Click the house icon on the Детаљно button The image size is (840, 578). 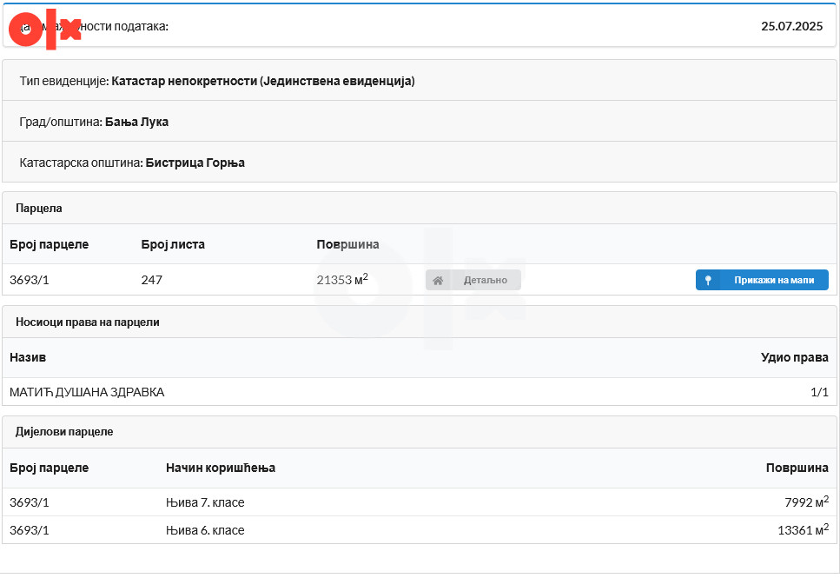click(438, 281)
